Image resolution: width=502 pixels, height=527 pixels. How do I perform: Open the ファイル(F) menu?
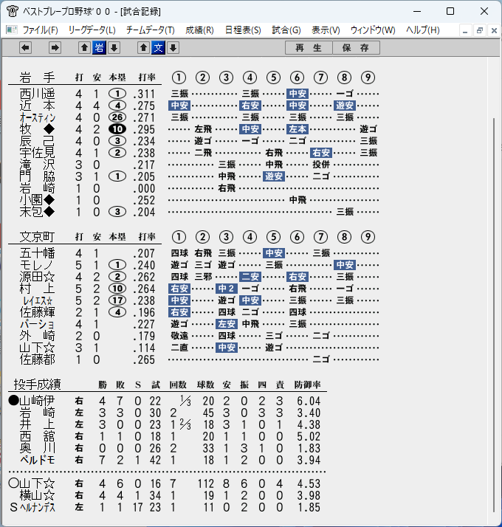coord(40,30)
